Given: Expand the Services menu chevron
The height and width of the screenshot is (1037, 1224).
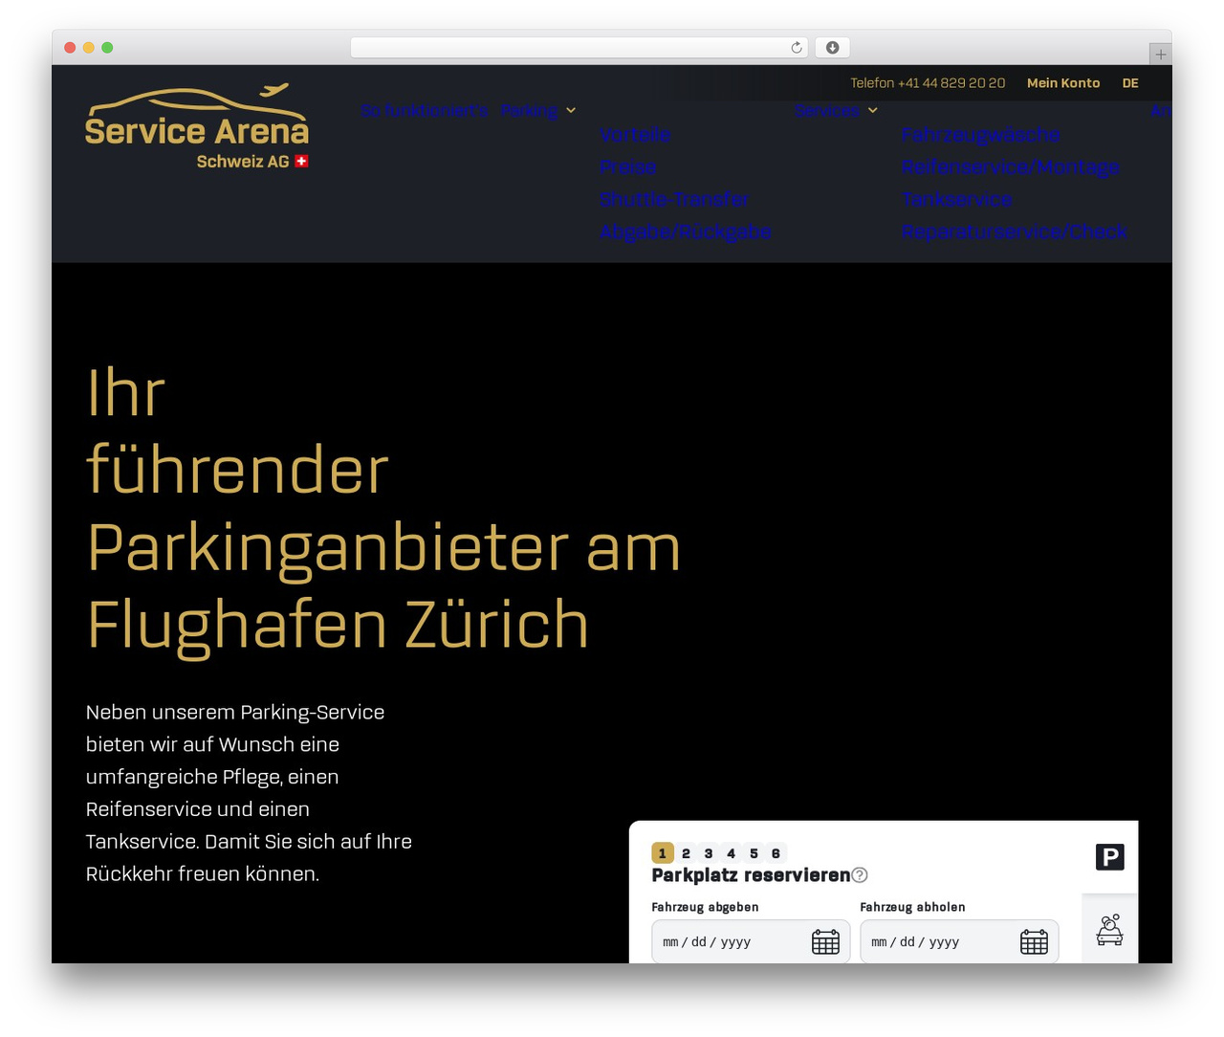Looking at the screenshot, I should click(873, 111).
